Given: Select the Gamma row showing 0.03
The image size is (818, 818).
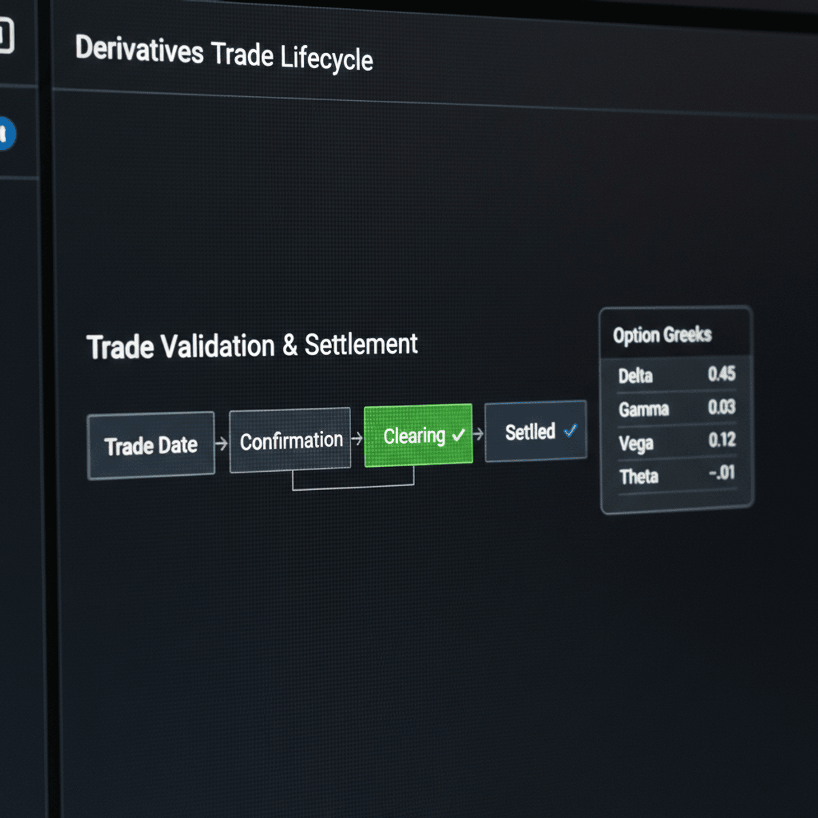Looking at the screenshot, I should (x=676, y=409).
